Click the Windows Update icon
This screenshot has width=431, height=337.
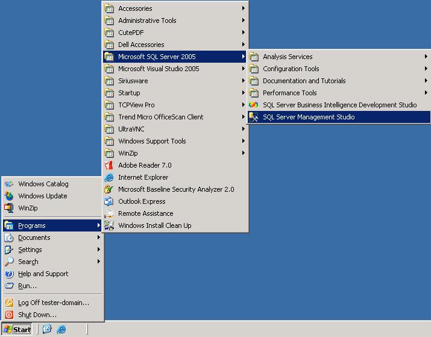tap(9, 196)
